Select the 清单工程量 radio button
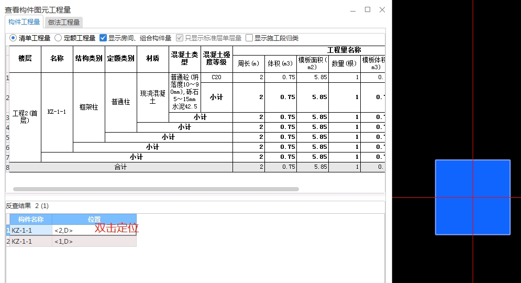Viewport: 521px width, 283px height. (13, 38)
